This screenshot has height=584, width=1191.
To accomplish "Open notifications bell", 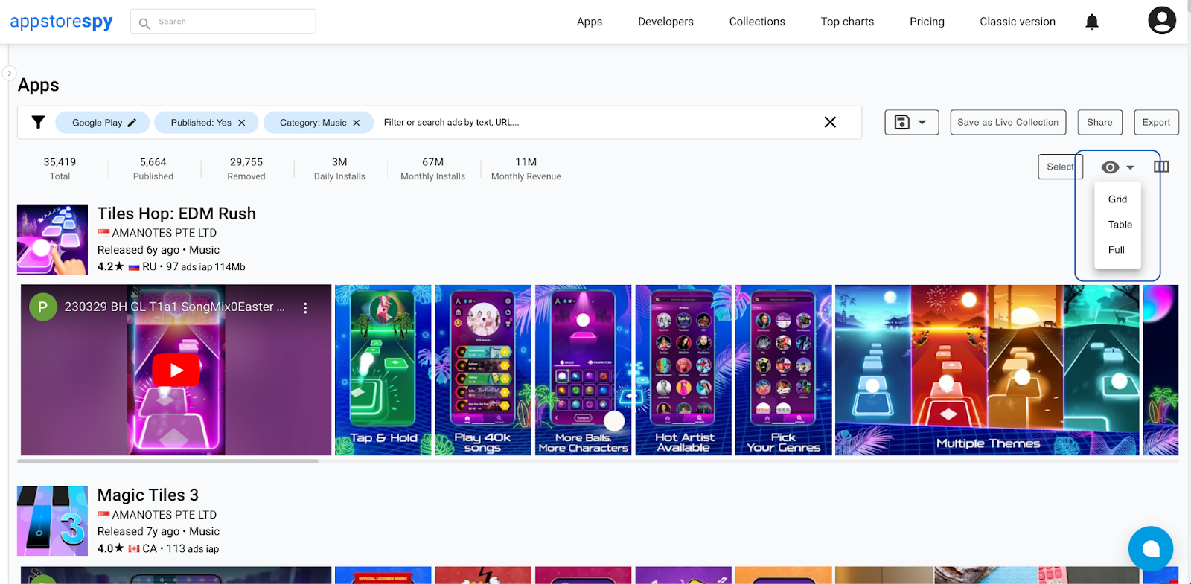I will coord(1092,22).
